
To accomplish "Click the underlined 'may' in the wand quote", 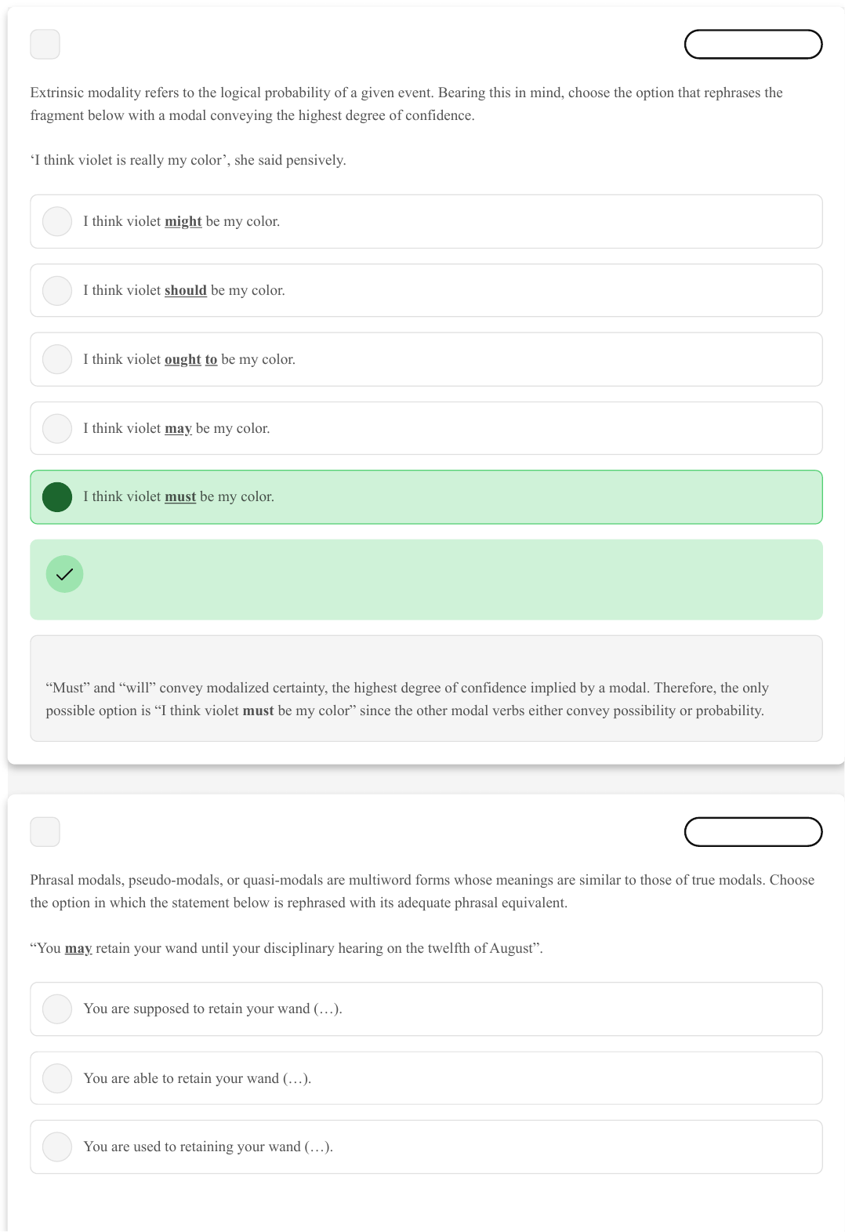I will [78, 949].
